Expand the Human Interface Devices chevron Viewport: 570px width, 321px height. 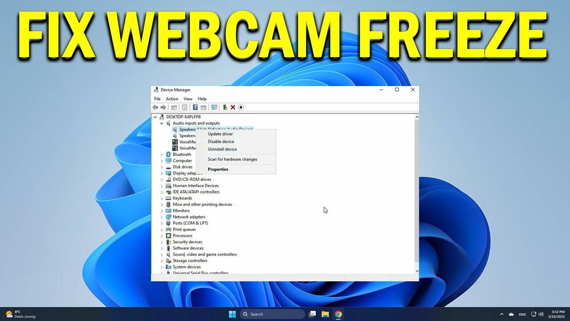[162, 185]
